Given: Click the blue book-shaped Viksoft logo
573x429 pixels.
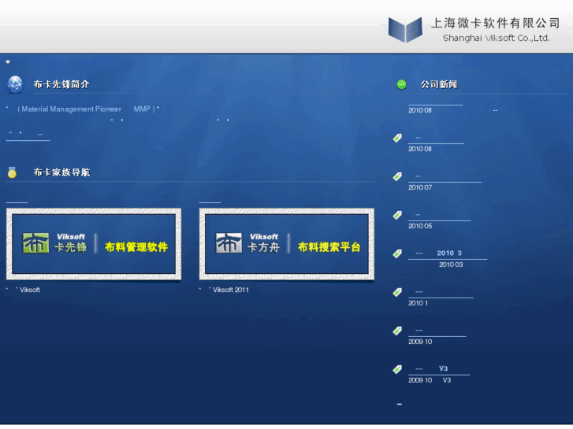Looking at the screenshot, I should tap(405, 30).
